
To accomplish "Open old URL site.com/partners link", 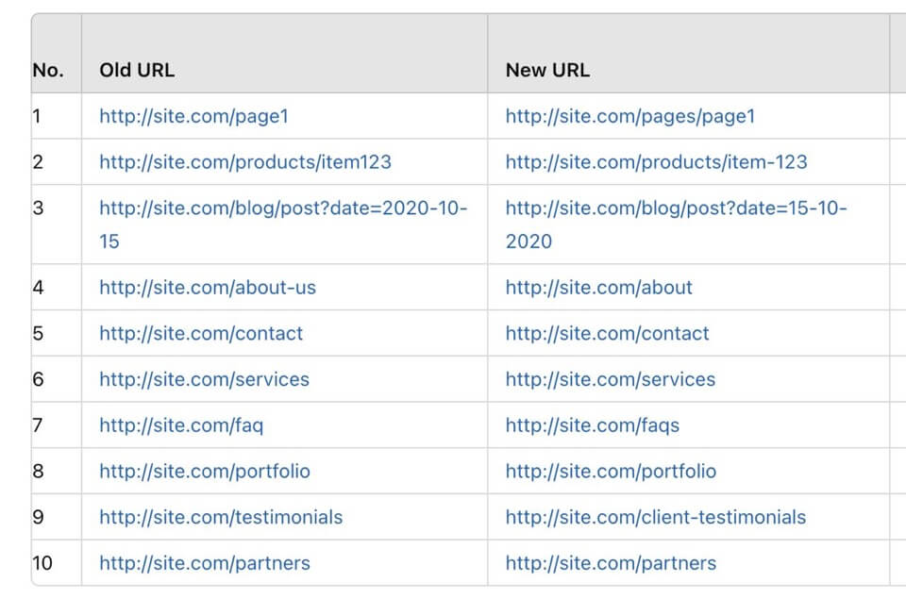I will [x=205, y=563].
